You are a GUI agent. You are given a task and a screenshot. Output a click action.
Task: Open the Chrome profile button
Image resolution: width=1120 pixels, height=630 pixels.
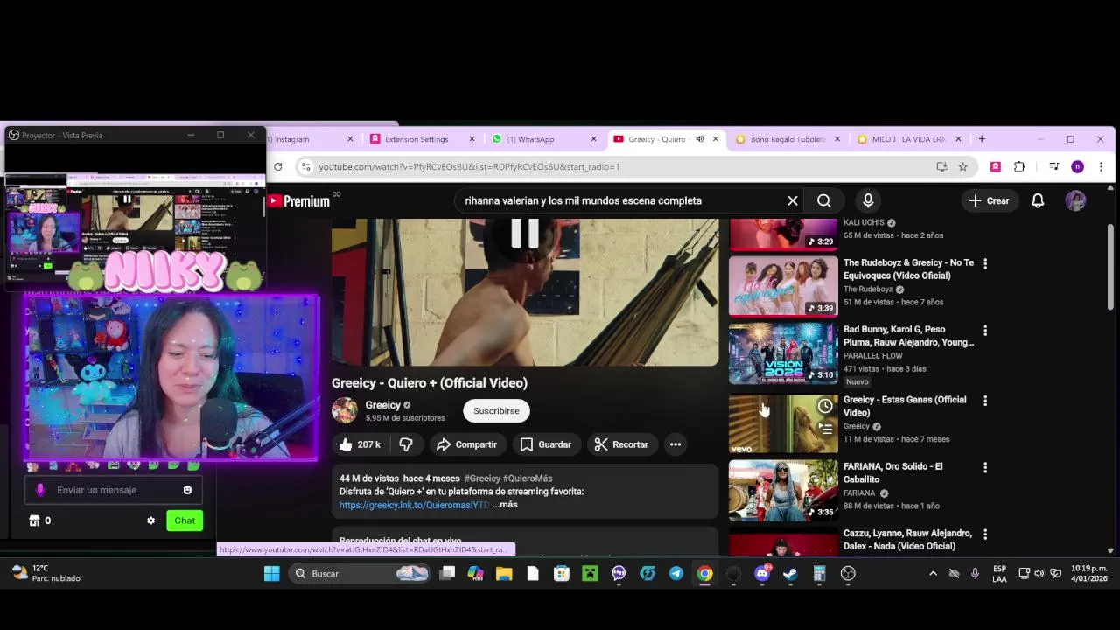click(1077, 166)
